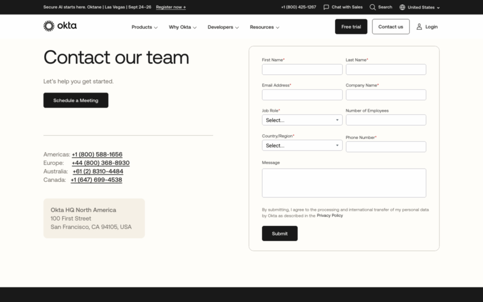Call Europe number +44 (800) 368-8930
The image size is (483, 302).
click(101, 162)
